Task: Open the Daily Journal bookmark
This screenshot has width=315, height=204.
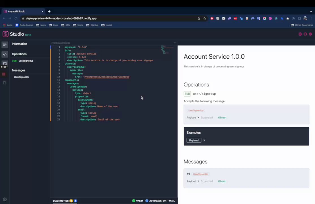Action: pyautogui.click(x=24, y=25)
